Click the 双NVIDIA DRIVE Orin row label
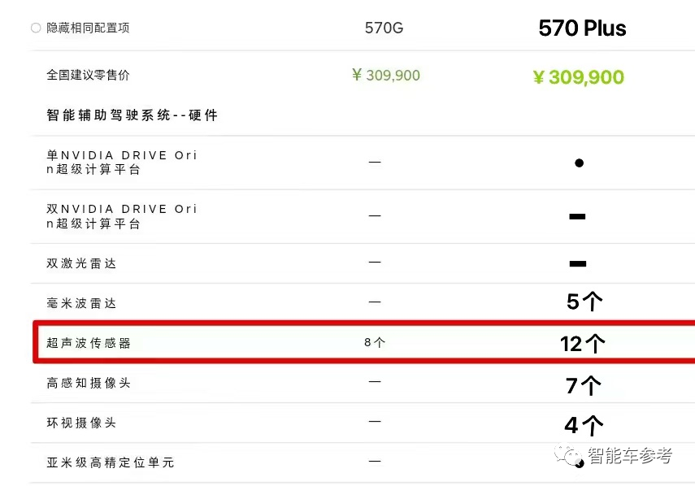This screenshot has width=695, height=486. 122,216
